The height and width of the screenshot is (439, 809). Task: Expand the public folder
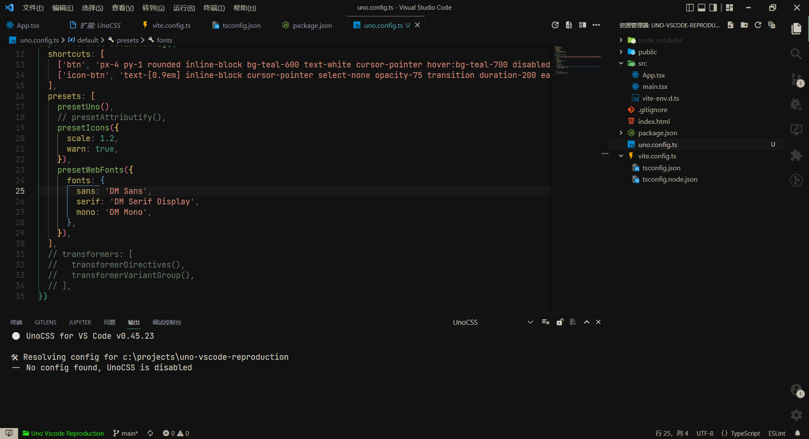[x=621, y=52]
